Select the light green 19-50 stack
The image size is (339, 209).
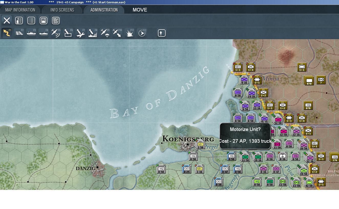tap(303, 171)
